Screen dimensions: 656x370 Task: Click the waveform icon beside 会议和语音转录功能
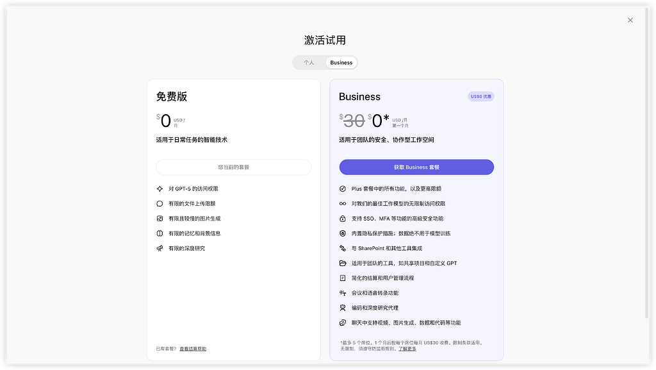pyautogui.click(x=343, y=293)
